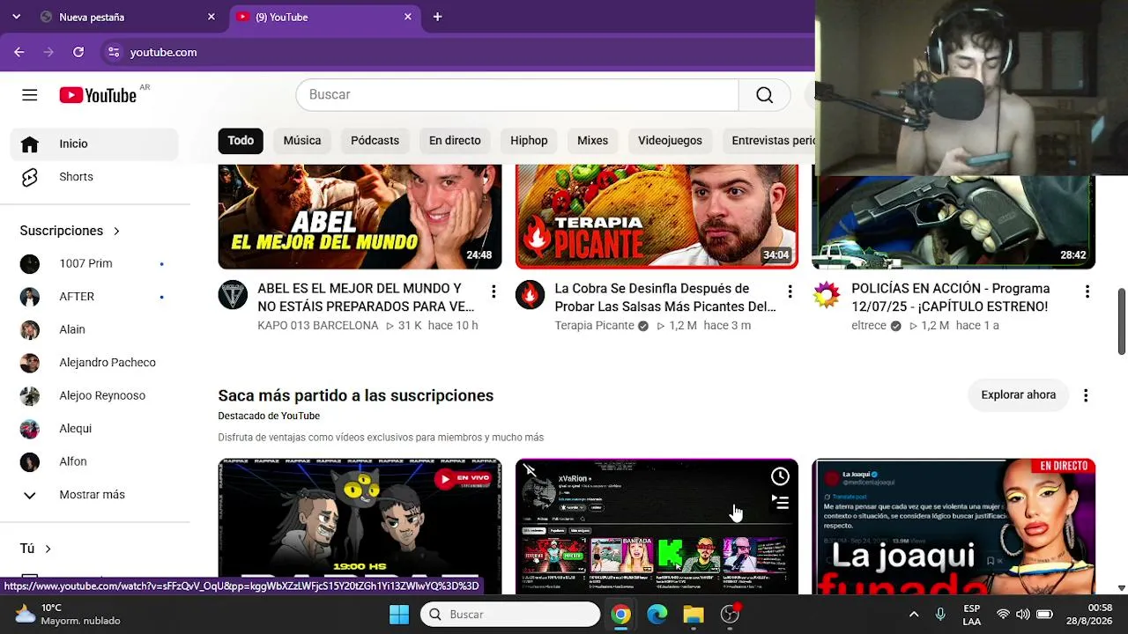Open eltrece channel avatar
The image size is (1128, 634).
click(x=827, y=295)
